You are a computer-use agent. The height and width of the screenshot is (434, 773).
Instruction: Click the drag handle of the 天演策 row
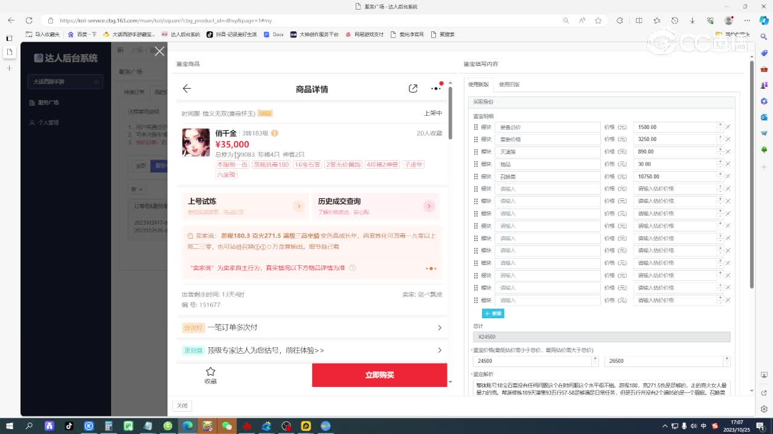[476, 152]
